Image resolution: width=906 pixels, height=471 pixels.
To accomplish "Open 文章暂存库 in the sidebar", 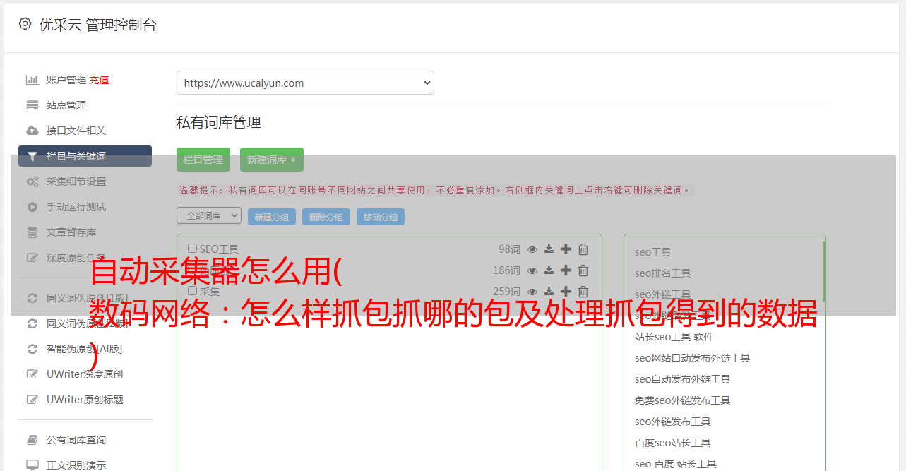I will pos(71,232).
